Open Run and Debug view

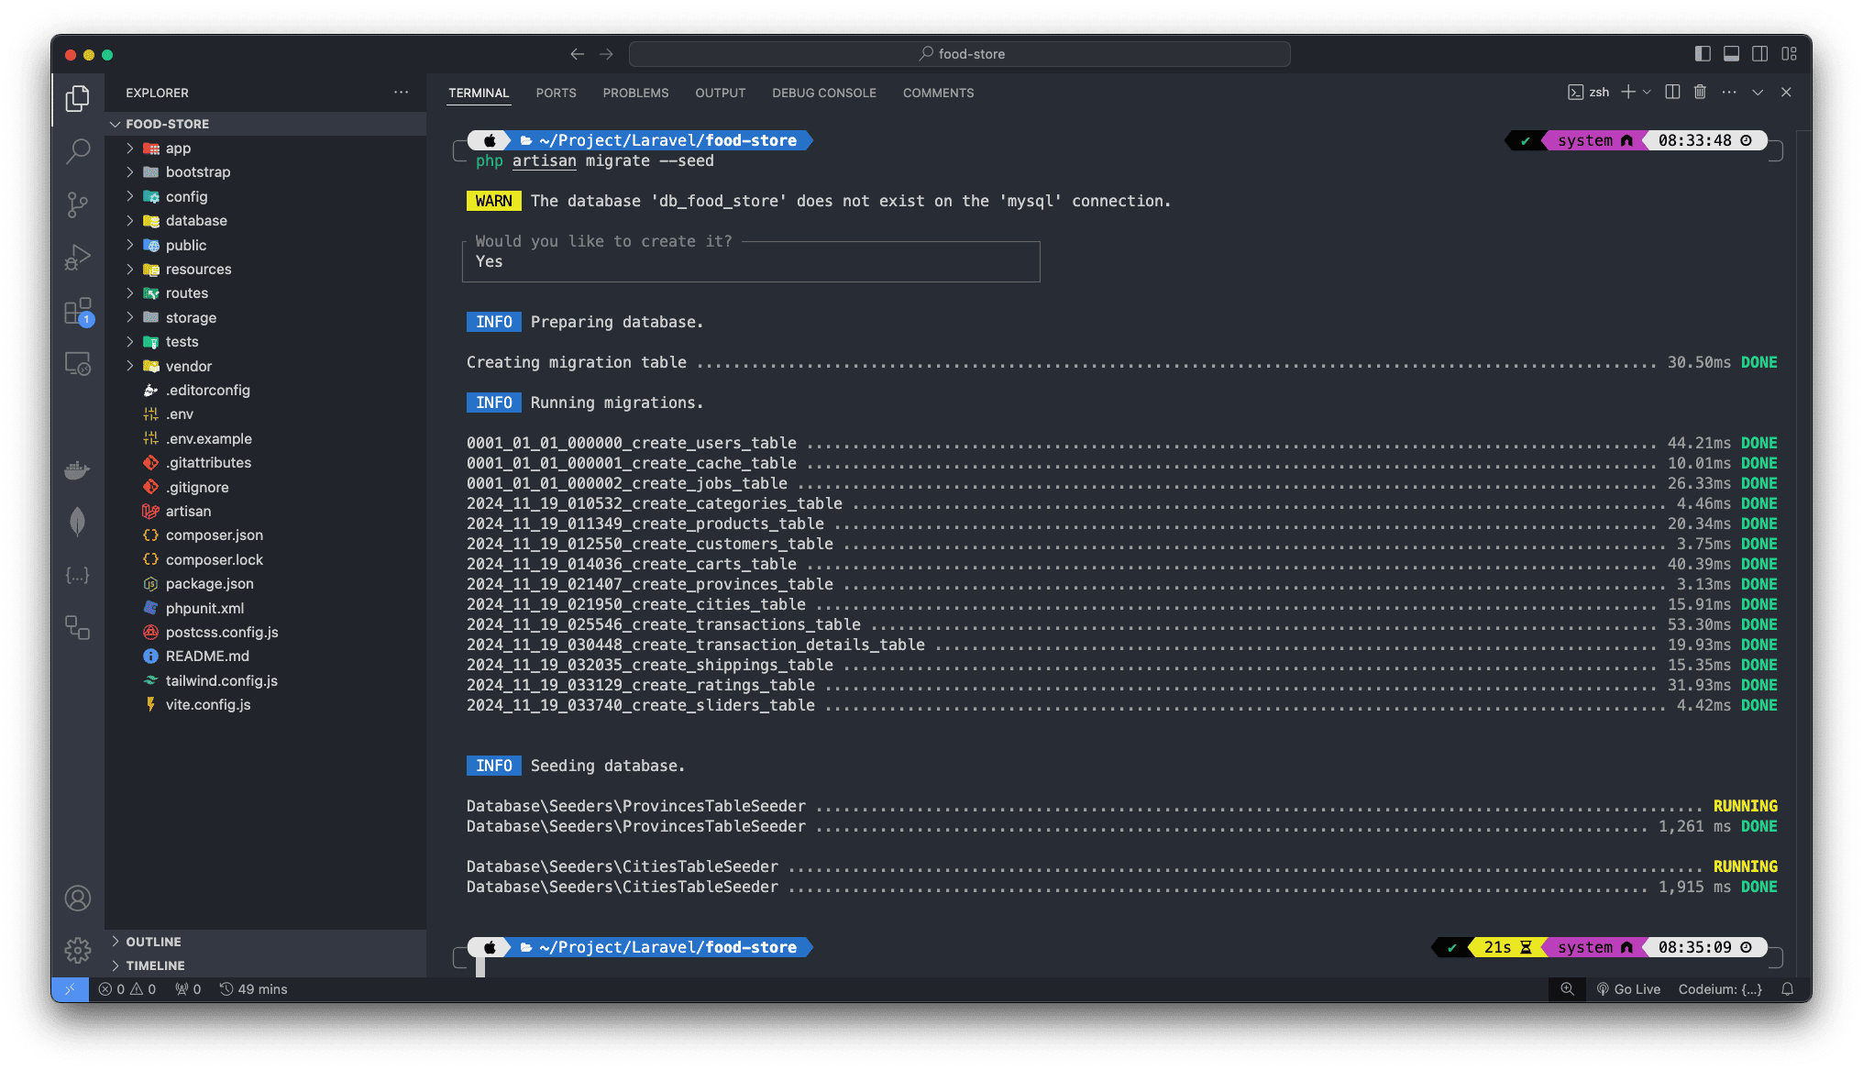[x=78, y=258]
